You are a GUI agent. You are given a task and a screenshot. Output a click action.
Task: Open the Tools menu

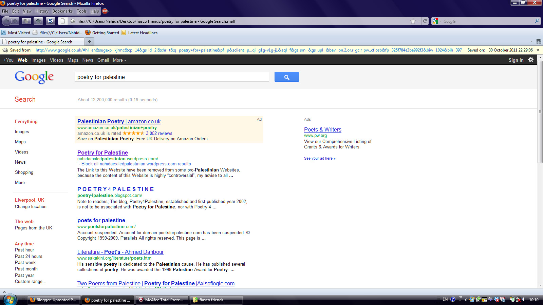coord(81,11)
